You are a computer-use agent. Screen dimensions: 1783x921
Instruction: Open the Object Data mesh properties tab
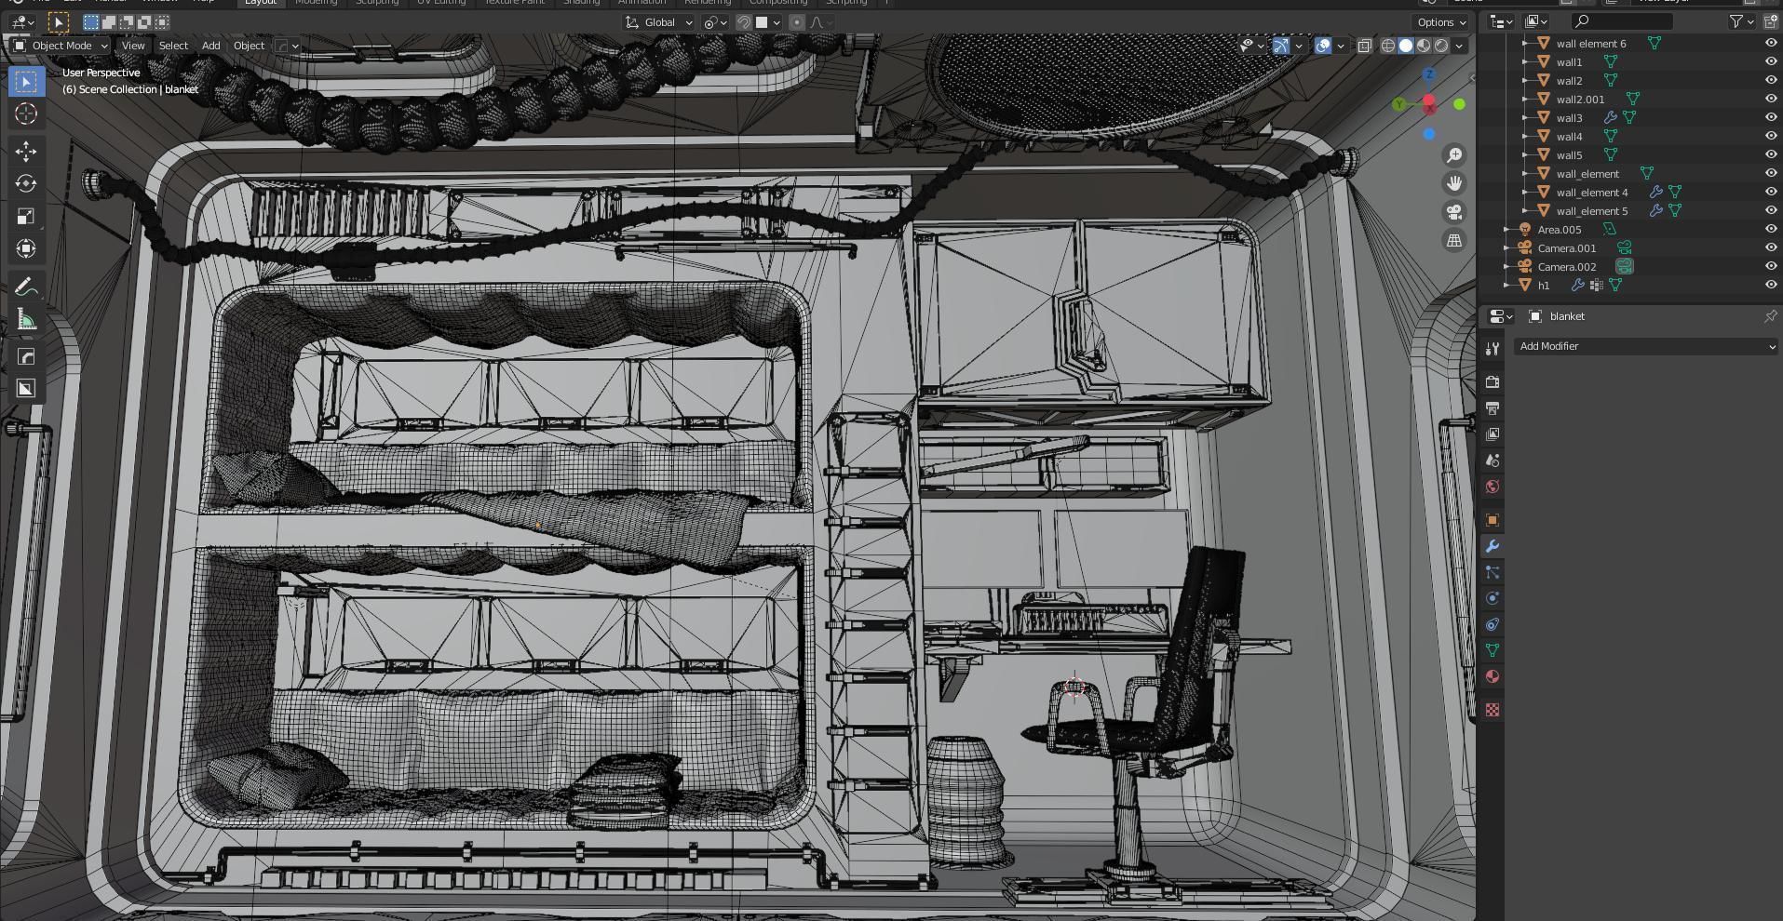(1493, 650)
